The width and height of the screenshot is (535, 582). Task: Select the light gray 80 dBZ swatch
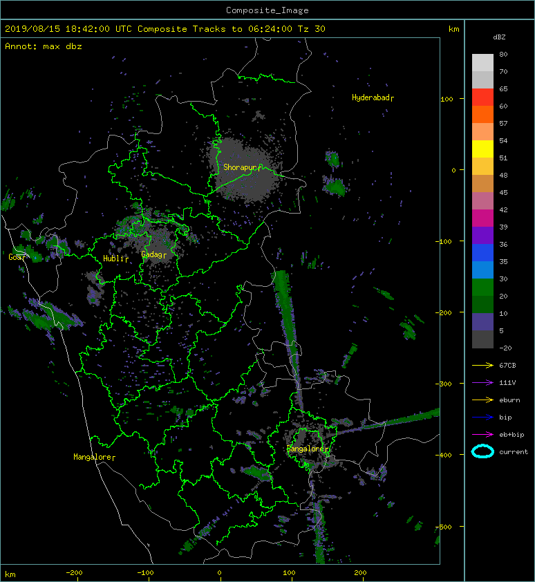[482, 62]
